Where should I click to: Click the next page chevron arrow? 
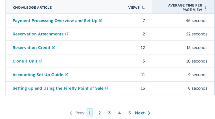[149, 113]
